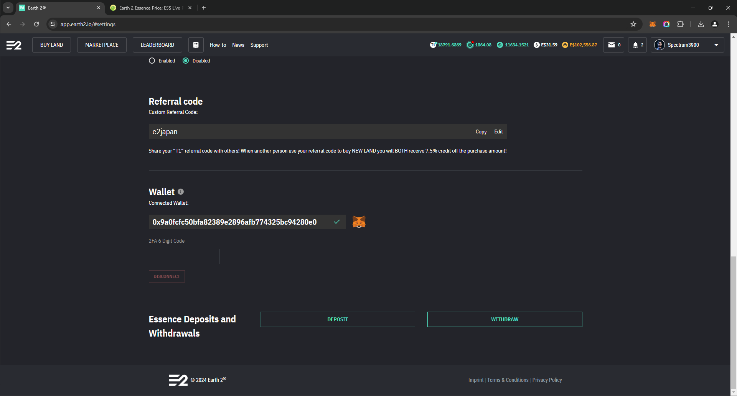Click the page vertical scrollbar thumb
Viewport: 737px width, 396px height.
click(734, 322)
